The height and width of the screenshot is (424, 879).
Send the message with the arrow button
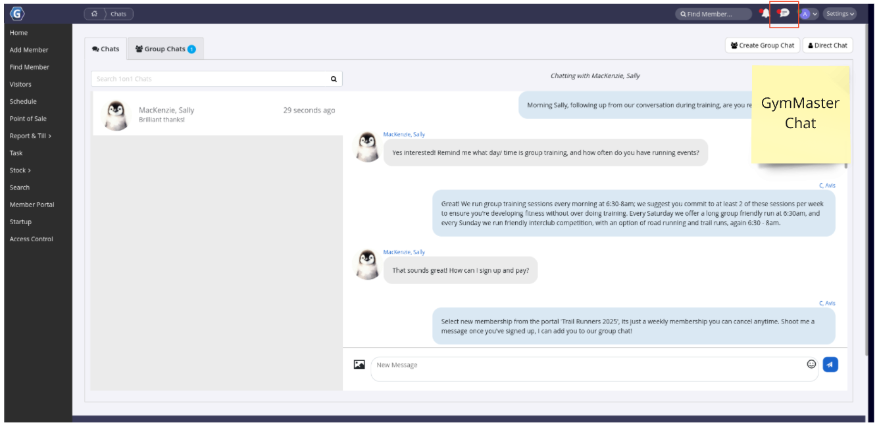pos(830,364)
